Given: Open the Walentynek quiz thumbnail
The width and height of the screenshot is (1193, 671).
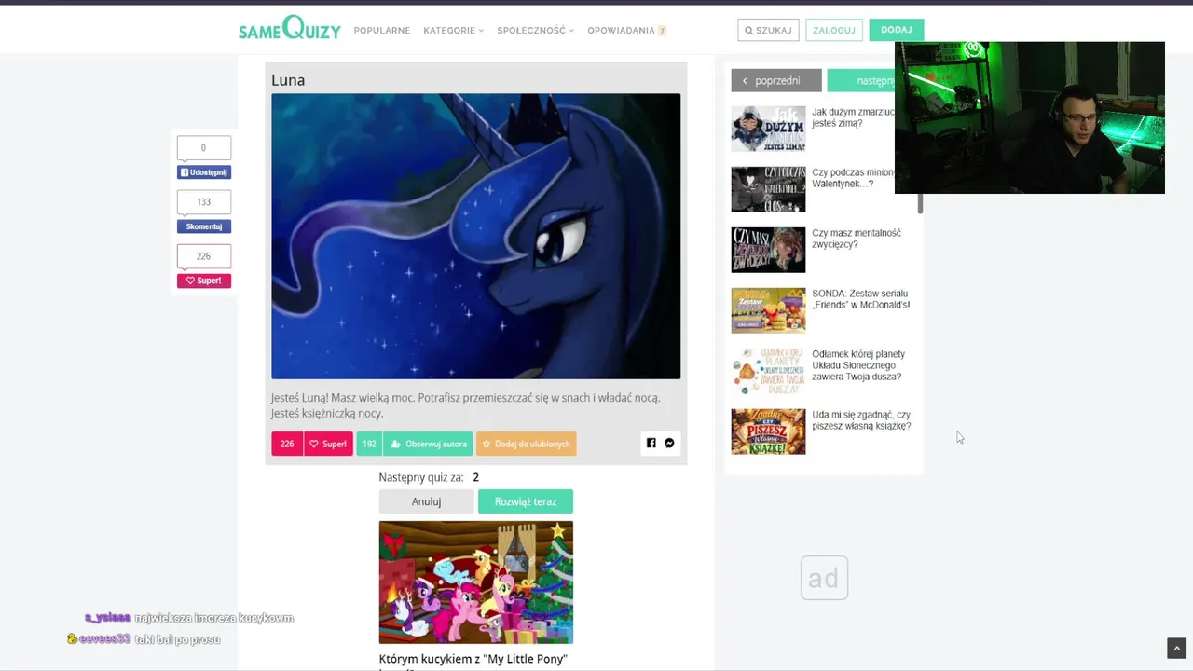Looking at the screenshot, I should [768, 189].
